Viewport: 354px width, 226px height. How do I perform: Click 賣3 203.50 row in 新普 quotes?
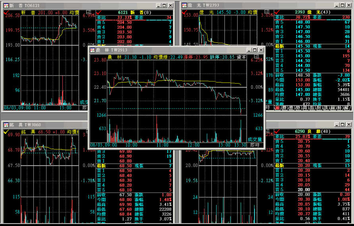[x=134, y=32]
